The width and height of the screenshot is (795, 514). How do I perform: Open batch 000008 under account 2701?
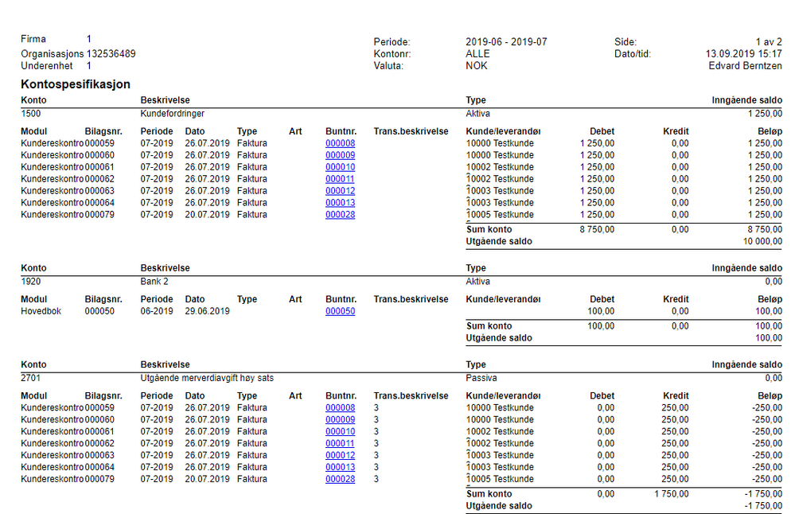[341, 408]
